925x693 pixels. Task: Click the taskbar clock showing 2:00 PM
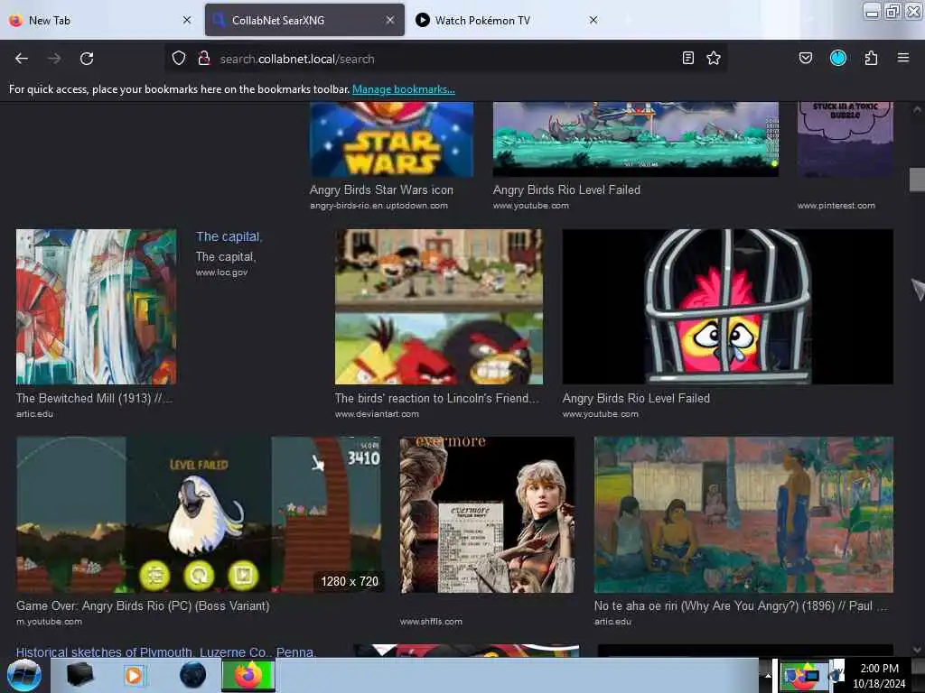pos(879,675)
